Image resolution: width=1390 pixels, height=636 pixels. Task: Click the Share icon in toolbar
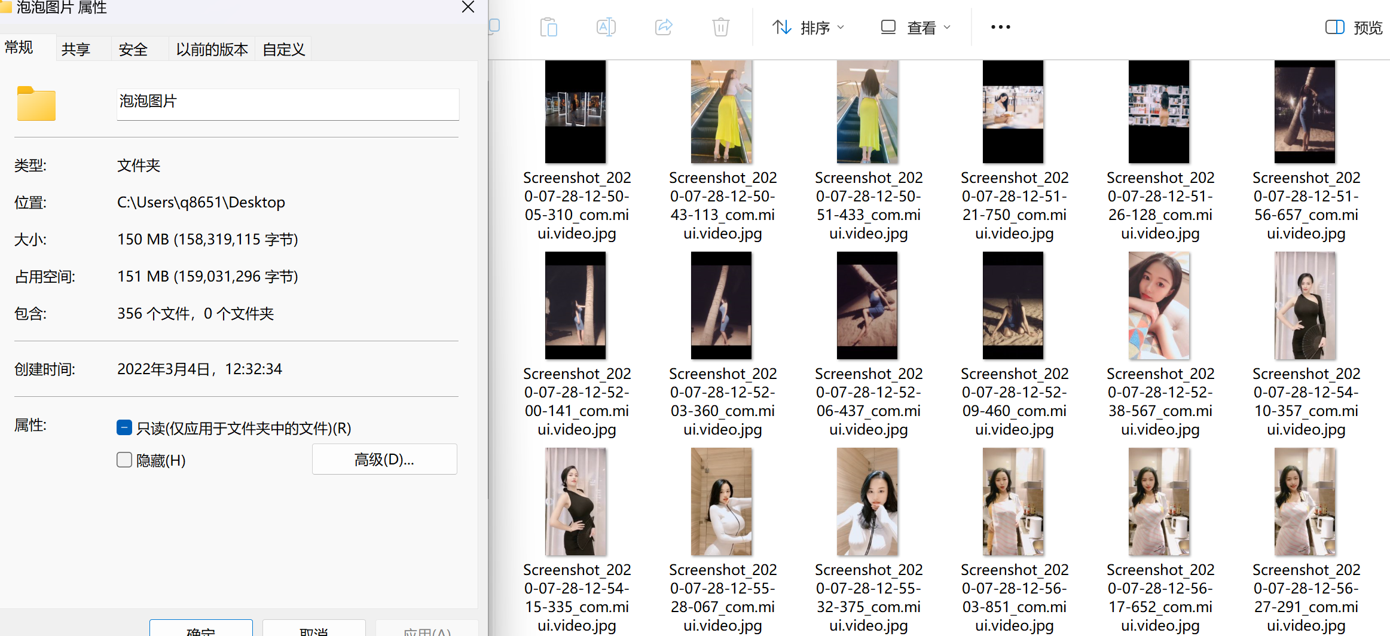[664, 27]
